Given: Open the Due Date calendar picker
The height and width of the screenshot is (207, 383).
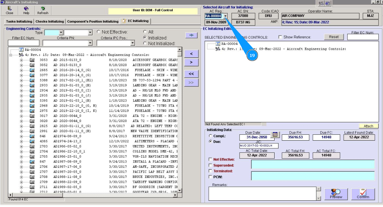Looking at the screenshot, I should pyautogui.click(x=275, y=134).
